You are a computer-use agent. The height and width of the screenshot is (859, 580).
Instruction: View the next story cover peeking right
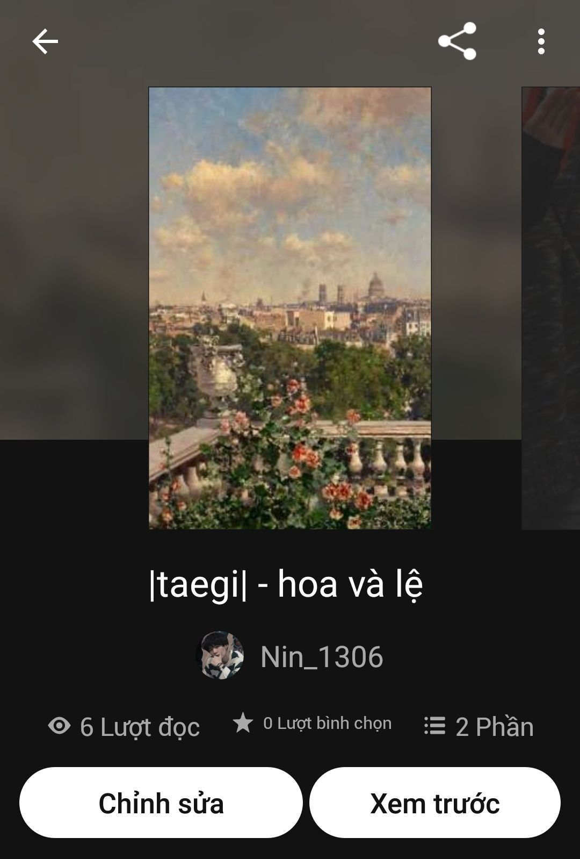pos(551,308)
